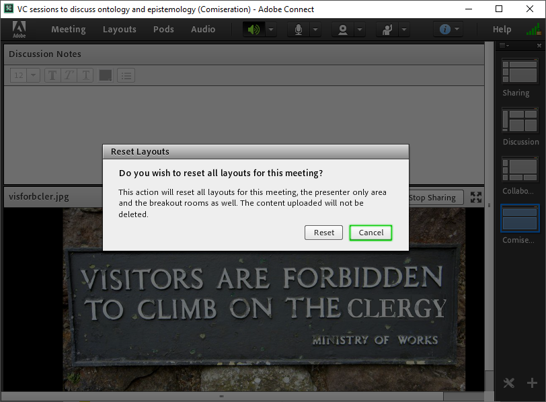Add a new layout with plus icon
Image resolution: width=546 pixels, height=402 pixels.
(x=532, y=383)
